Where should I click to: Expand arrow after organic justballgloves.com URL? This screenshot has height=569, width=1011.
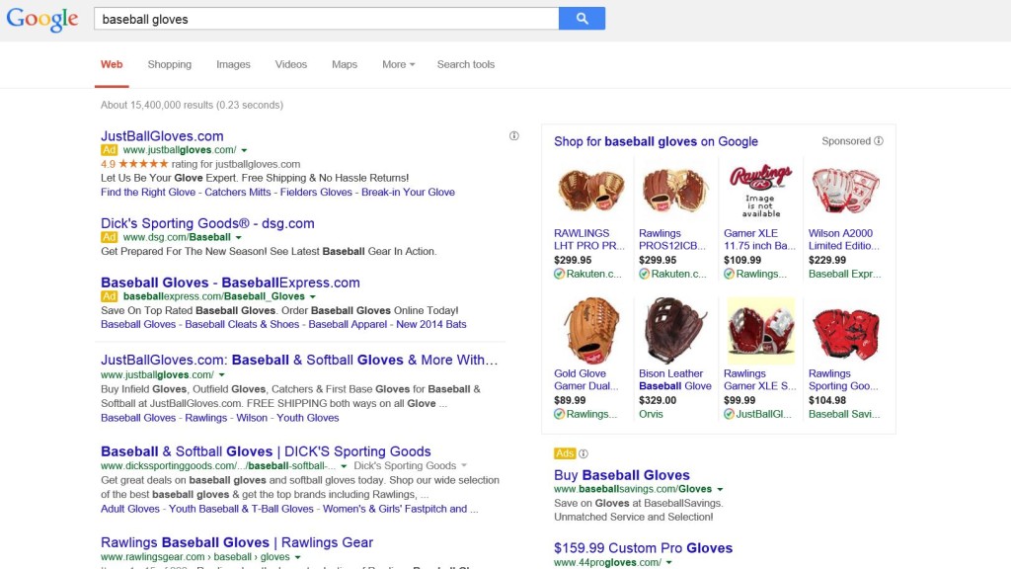[x=222, y=374]
